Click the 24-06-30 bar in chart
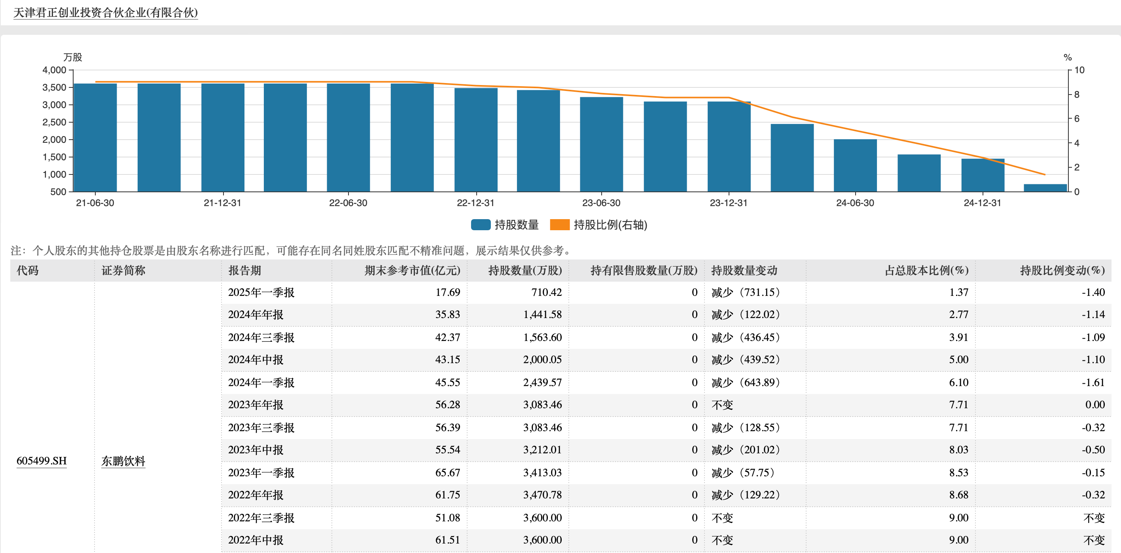The width and height of the screenshot is (1121, 553). (x=855, y=165)
